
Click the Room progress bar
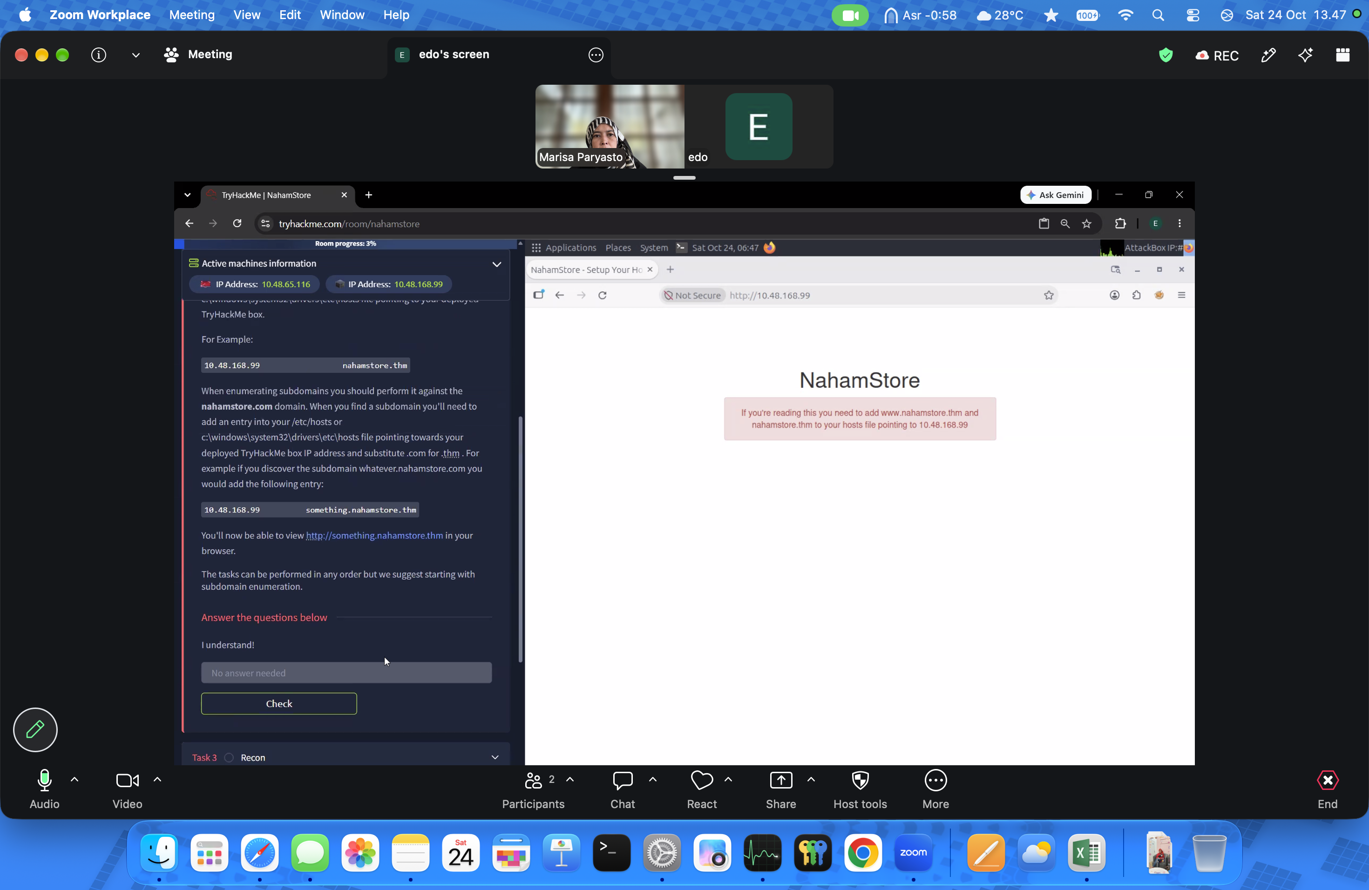[x=346, y=243]
